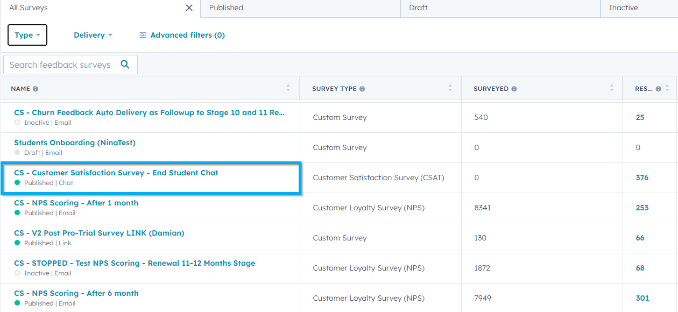Select the Inactive tab
The width and height of the screenshot is (678, 312).
[x=623, y=8]
